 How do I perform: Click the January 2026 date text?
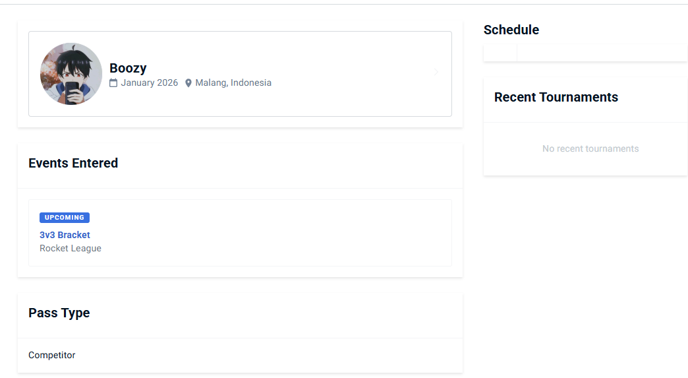[150, 83]
